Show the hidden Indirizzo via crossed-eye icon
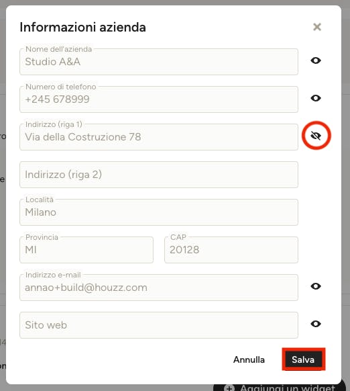350x391 pixels. (316, 136)
